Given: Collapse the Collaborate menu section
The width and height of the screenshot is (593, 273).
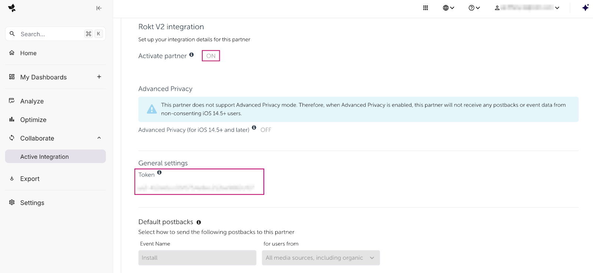Looking at the screenshot, I should (x=99, y=138).
